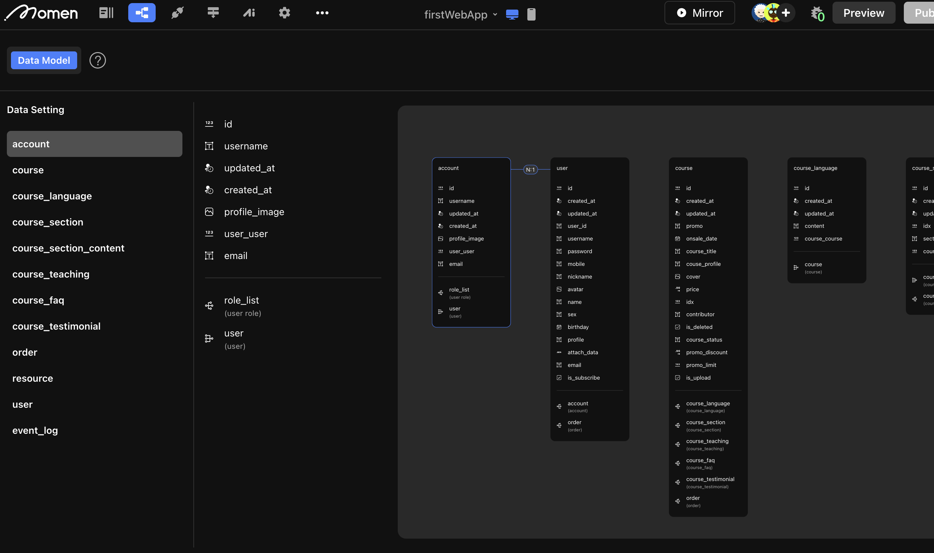934x553 pixels.
Task: Select the Data Model diagram icon
Action: click(142, 13)
